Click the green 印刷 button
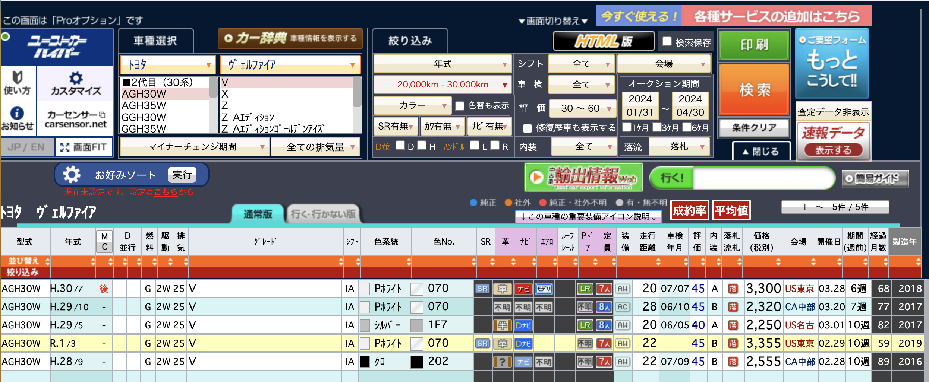The height and width of the screenshot is (382, 929). (x=754, y=45)
